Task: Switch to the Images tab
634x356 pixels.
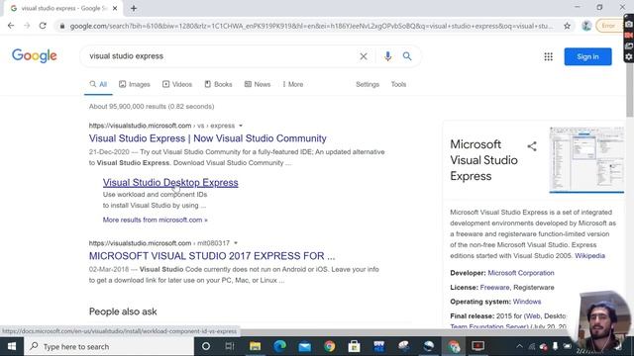Action: [135, 84]
